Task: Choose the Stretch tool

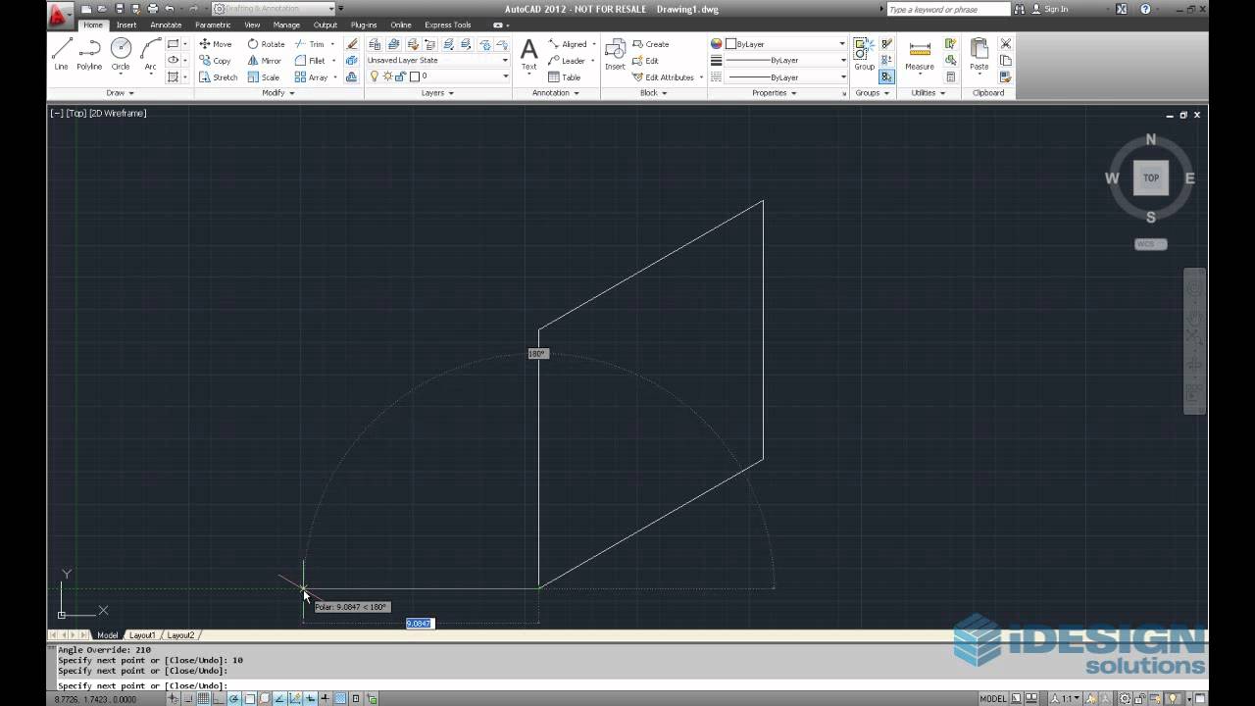Action: (x=218, y=77)
